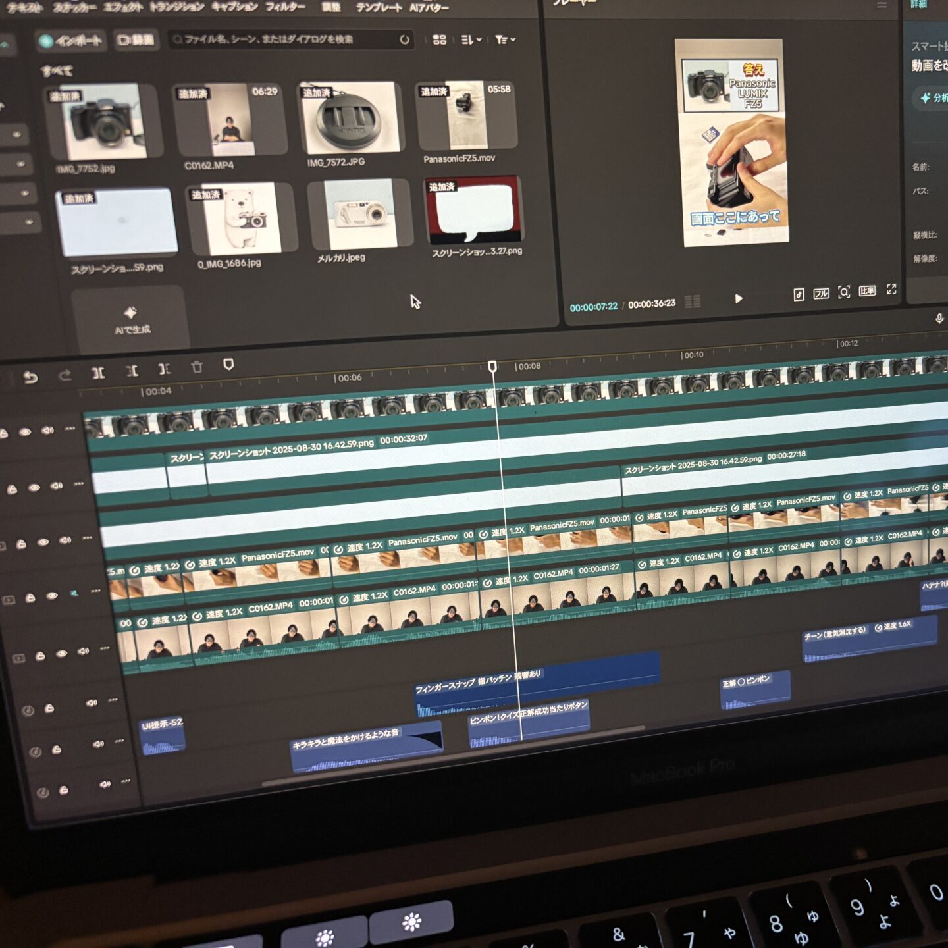Click the trash delete icon
This screenshot has height=948, width=948.
[197, 367]
